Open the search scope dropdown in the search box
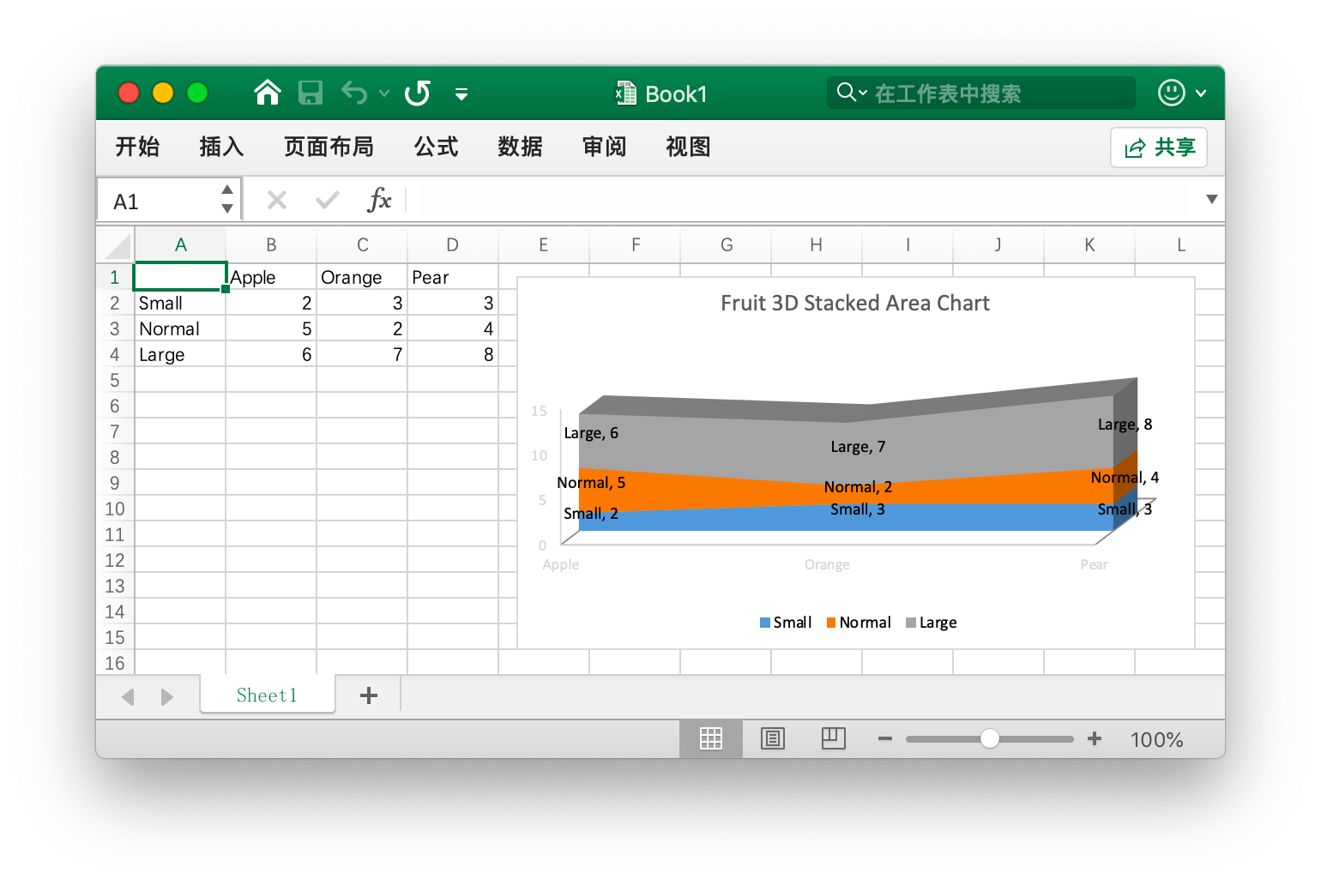Image resolution: width=1321 pixels, height=885 pixels. 865,93
